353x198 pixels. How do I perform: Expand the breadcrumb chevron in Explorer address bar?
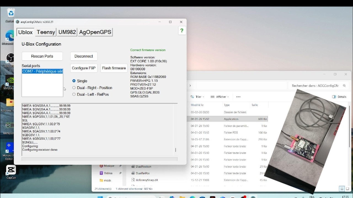point(190,86)
